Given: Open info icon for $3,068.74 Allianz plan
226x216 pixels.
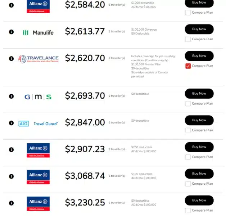Looking at the screenshot, I should pos(11,176).
